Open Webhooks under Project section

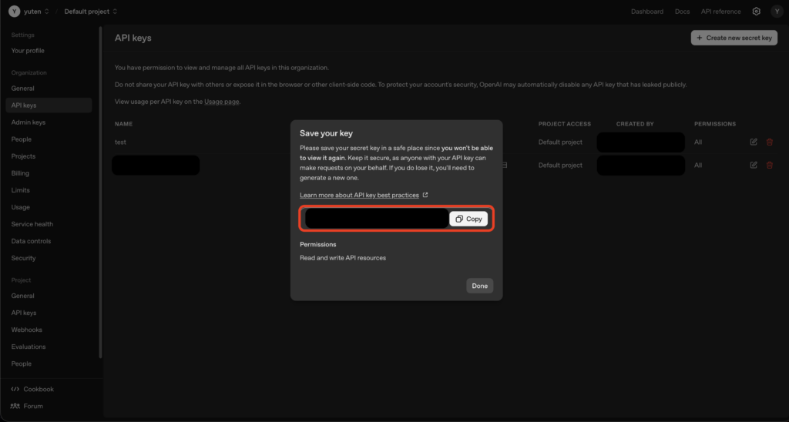(x=26, y=330)
